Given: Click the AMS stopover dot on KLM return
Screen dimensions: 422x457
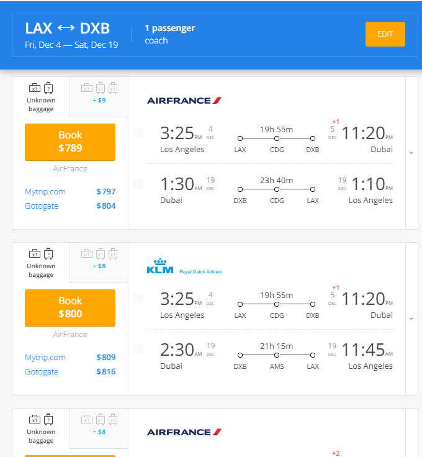Looking at the screenshot, I should point(277,355).
